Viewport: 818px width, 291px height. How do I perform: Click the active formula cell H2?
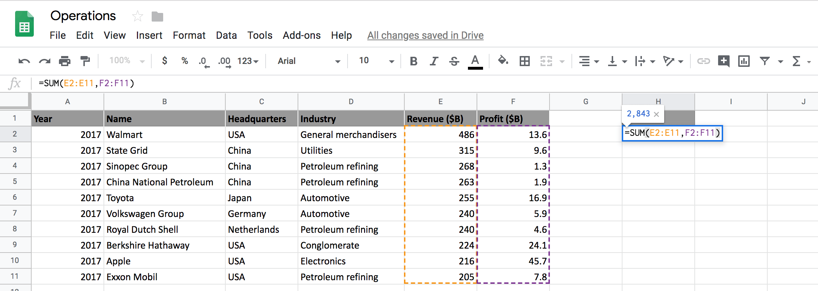[672, 133]
